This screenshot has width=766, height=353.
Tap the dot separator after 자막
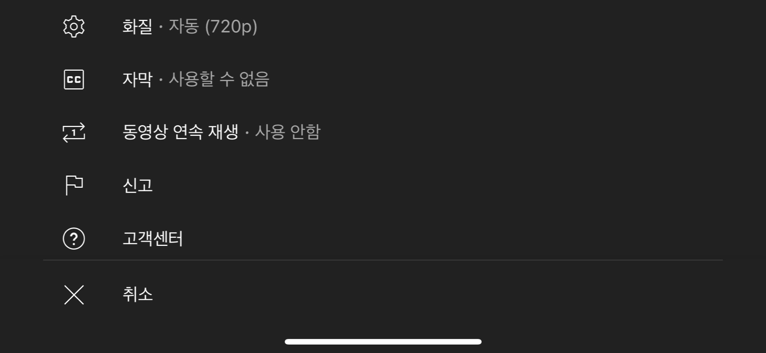pyautogui.click(x=161, y=80)
